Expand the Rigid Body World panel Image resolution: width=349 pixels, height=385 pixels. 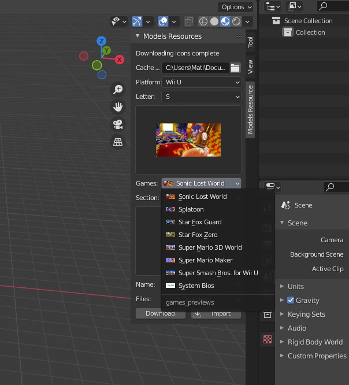[x=282, y=342]
